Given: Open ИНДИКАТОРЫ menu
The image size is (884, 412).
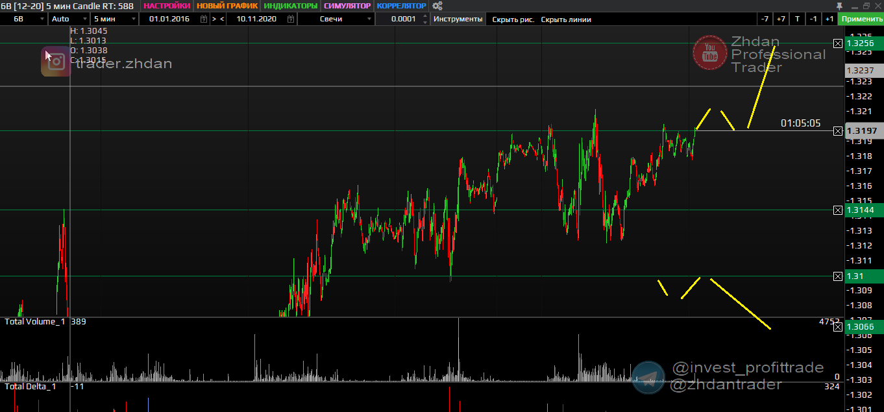Looking at the screenshot, I should [291, 6].
